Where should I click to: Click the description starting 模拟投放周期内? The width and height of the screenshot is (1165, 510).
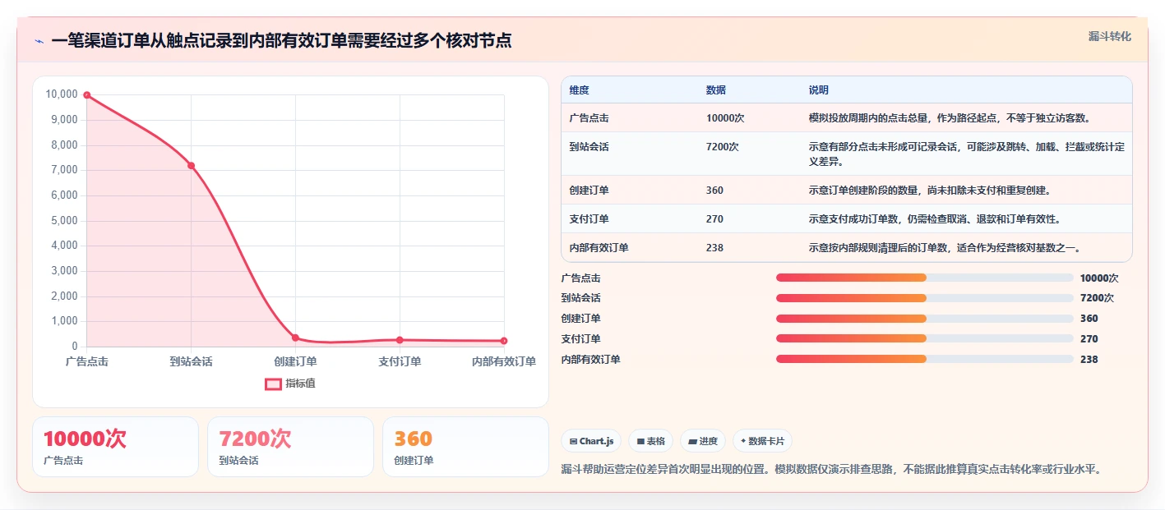(x=950, y=118)
